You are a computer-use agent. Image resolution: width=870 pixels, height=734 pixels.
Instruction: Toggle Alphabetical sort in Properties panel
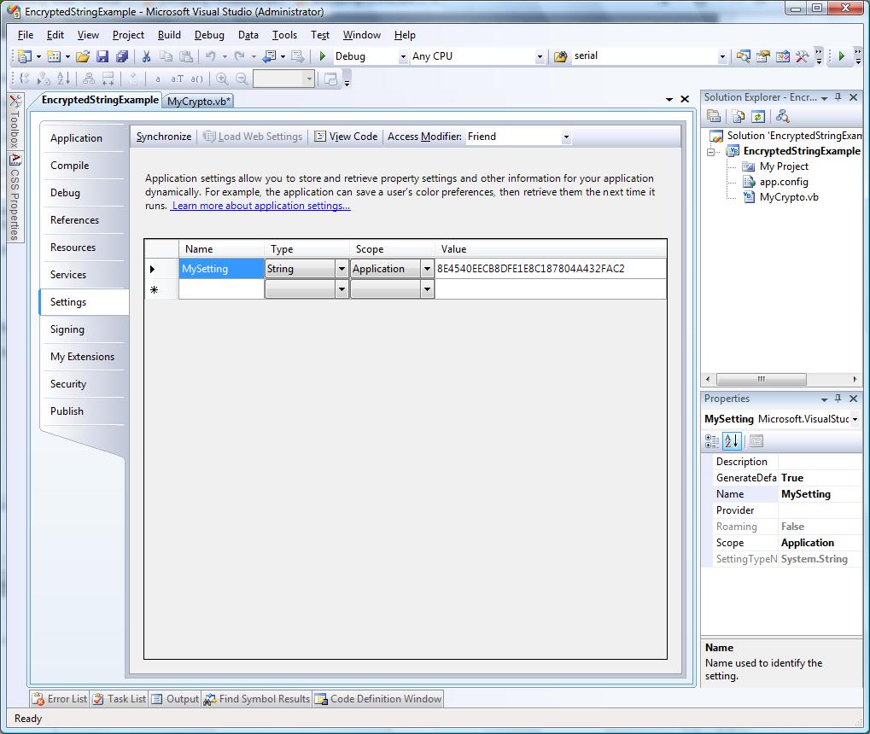[x=732, y=441]
